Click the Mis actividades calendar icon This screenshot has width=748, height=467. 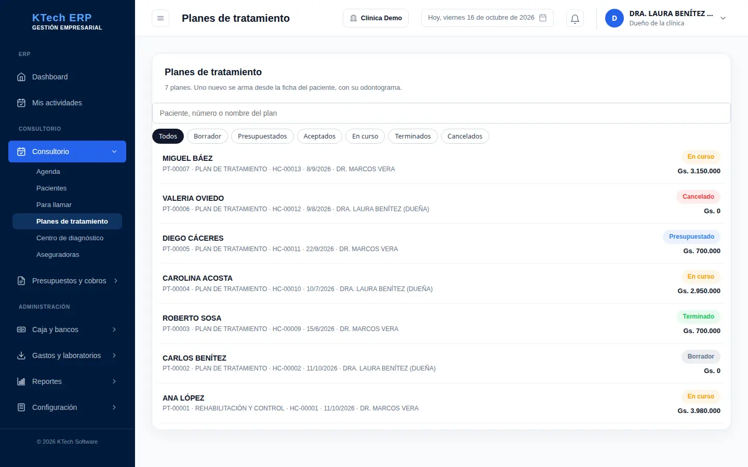(x=21, y=103)
